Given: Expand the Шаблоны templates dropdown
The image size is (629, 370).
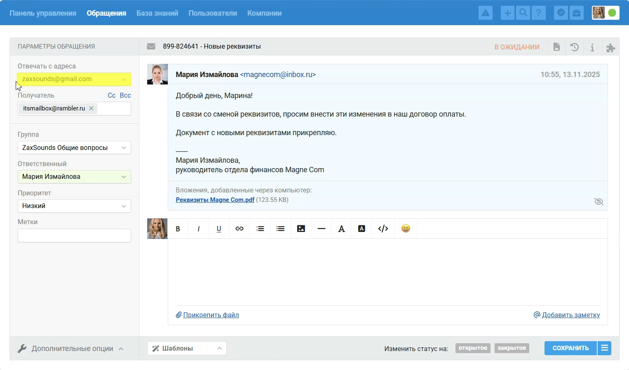Looking at the screenshot, I should pyautogui.click(x=187, y=348).
